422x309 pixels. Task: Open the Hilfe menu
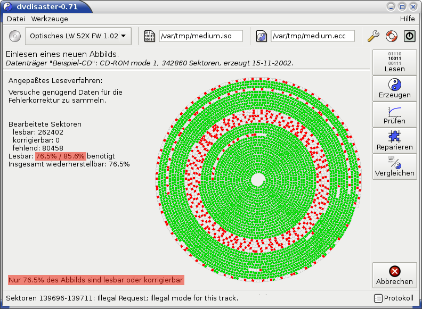click(407, 19)
